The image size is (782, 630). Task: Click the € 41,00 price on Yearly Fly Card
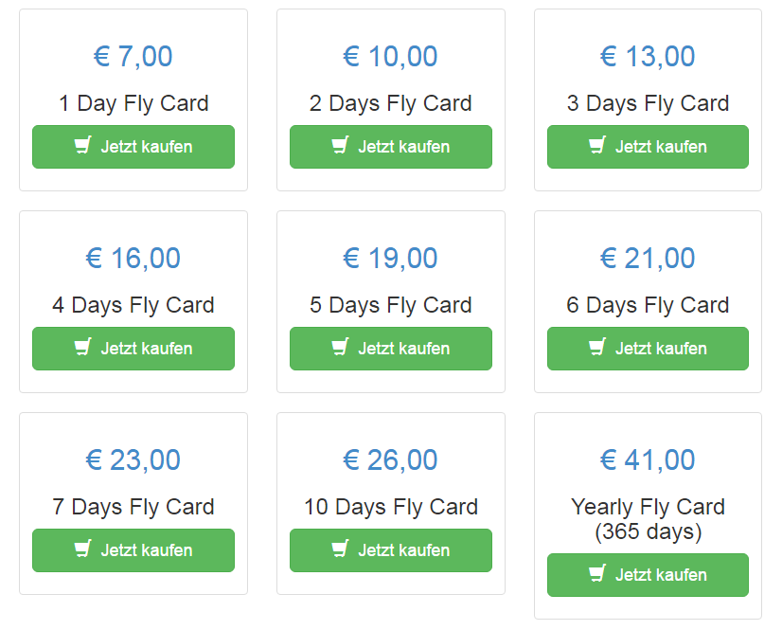648,459
